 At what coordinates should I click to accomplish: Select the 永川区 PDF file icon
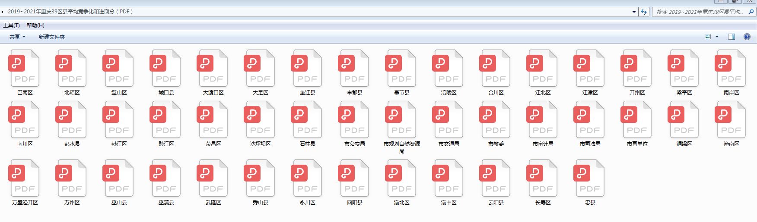point(307,178)
